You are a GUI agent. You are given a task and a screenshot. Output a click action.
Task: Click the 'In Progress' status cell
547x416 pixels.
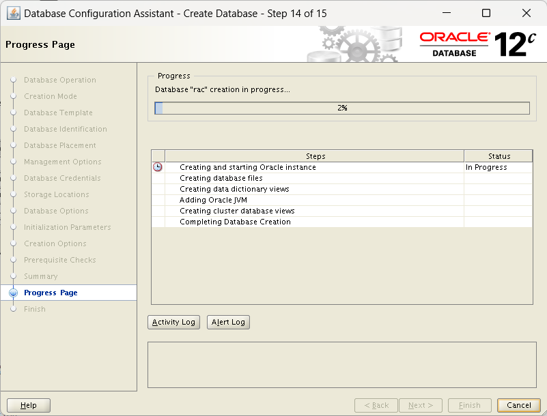click(x=498, y=167)
